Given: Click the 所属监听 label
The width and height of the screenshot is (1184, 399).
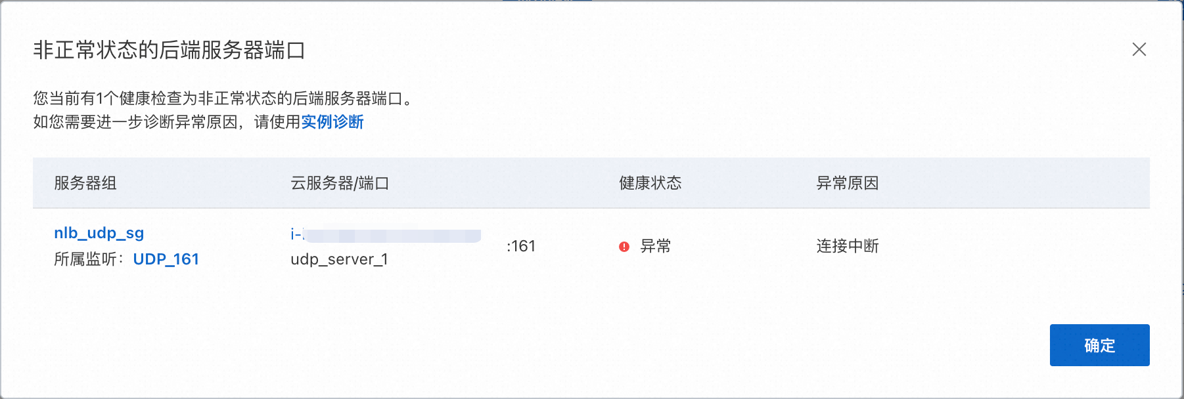Looking at the screenshot, I should [x=89, y=259].
